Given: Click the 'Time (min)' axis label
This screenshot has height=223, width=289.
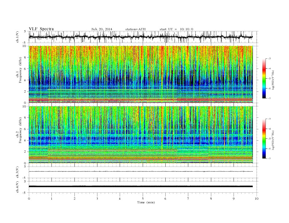Looking at the screenshot, I should point(146,202).
